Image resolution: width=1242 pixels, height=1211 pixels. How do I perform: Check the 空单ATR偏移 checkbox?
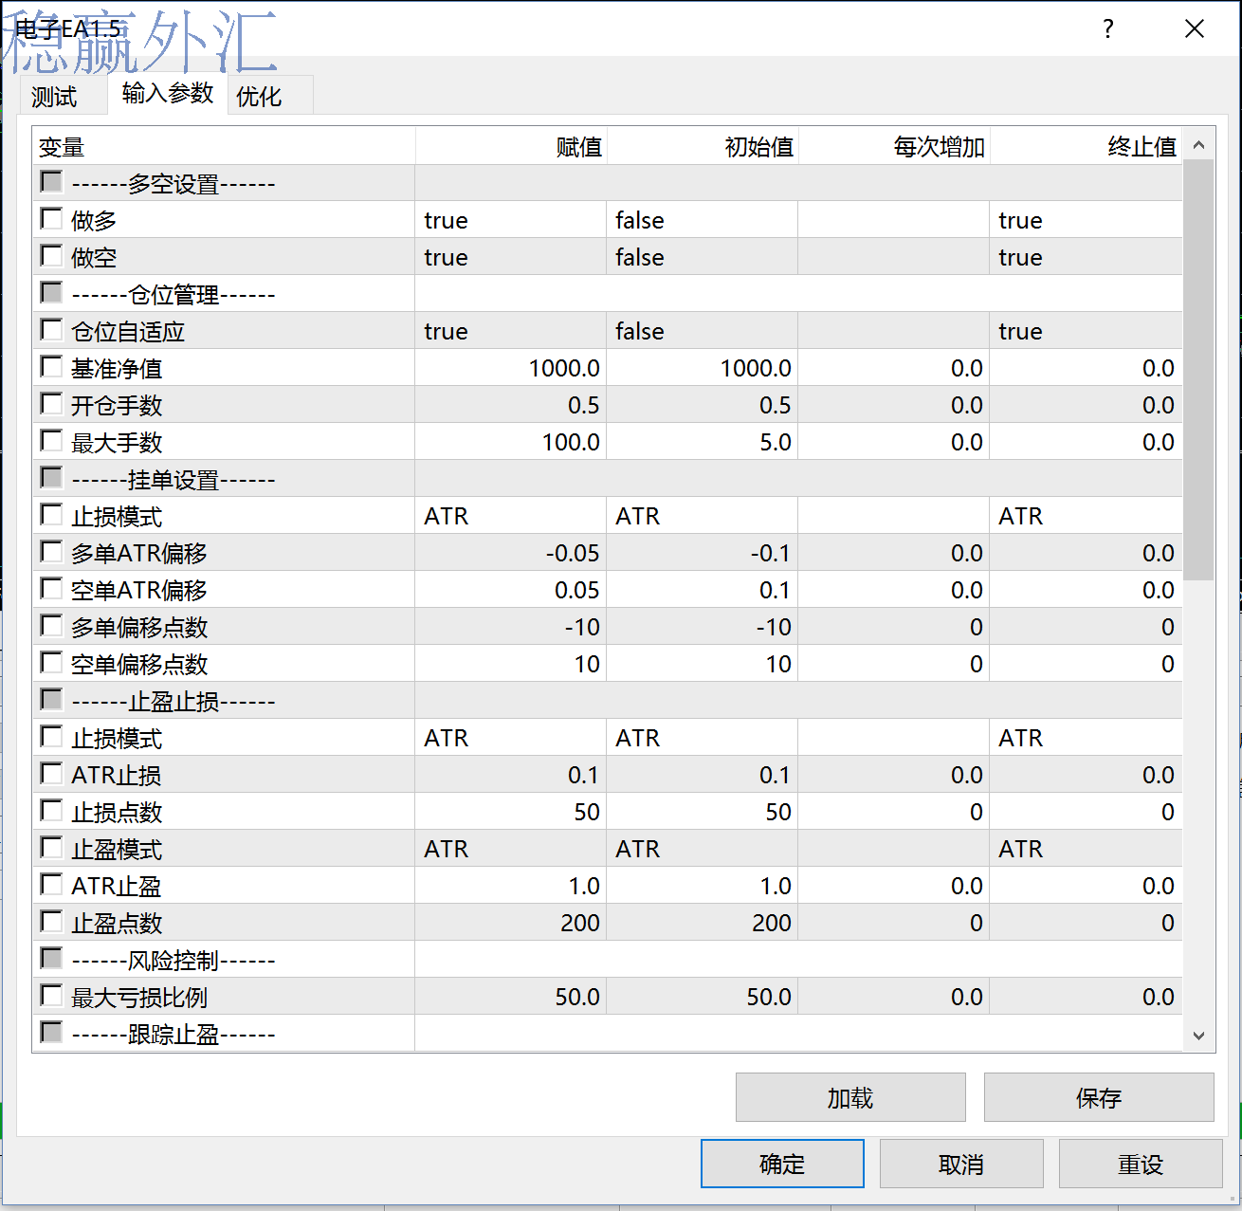pos(51,589)
